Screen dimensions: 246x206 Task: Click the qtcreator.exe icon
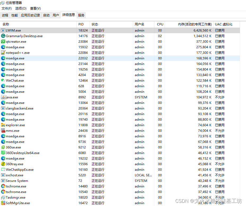[3, 41]
